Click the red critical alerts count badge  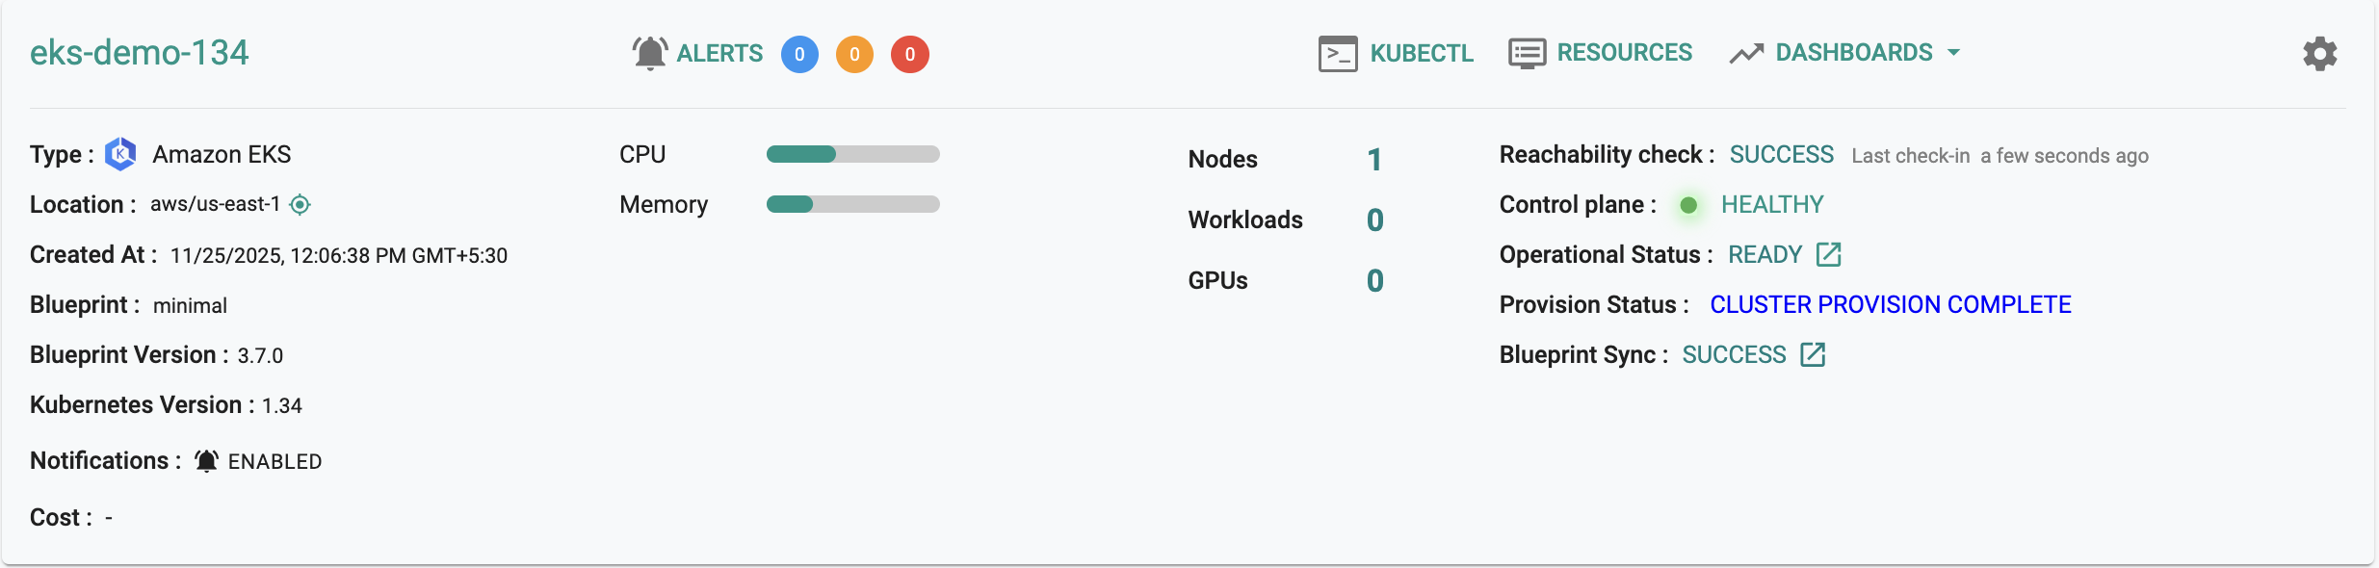pos(909,55)
